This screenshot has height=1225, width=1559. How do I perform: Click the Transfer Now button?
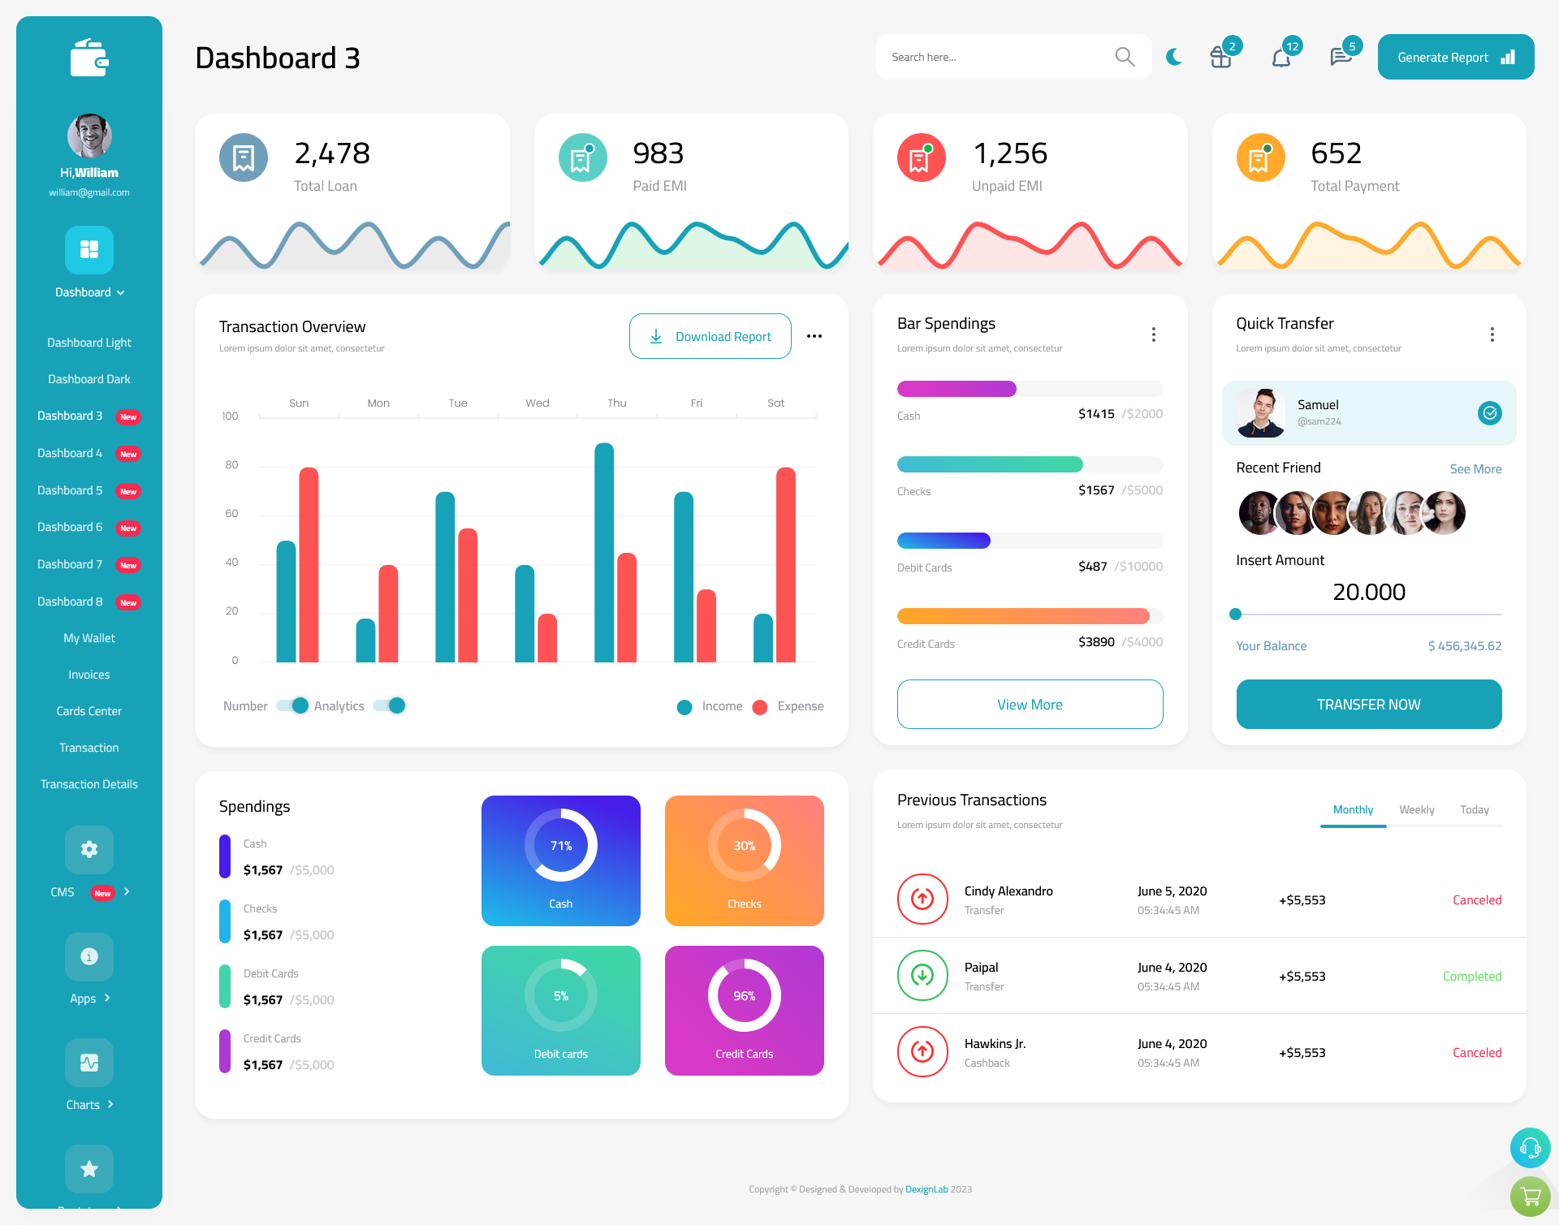[1369, 705]
